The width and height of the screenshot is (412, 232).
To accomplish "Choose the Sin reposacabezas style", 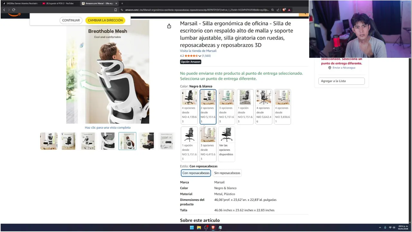I will pos(227,173).
